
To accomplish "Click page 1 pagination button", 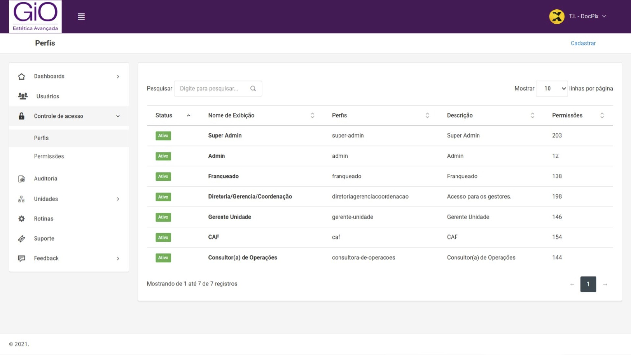I will 588,284.
